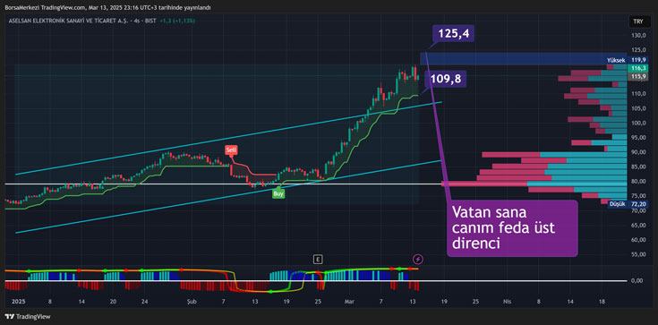
Task: Click the 'Nis' date on time axis
Action: (x=507, y=302)
